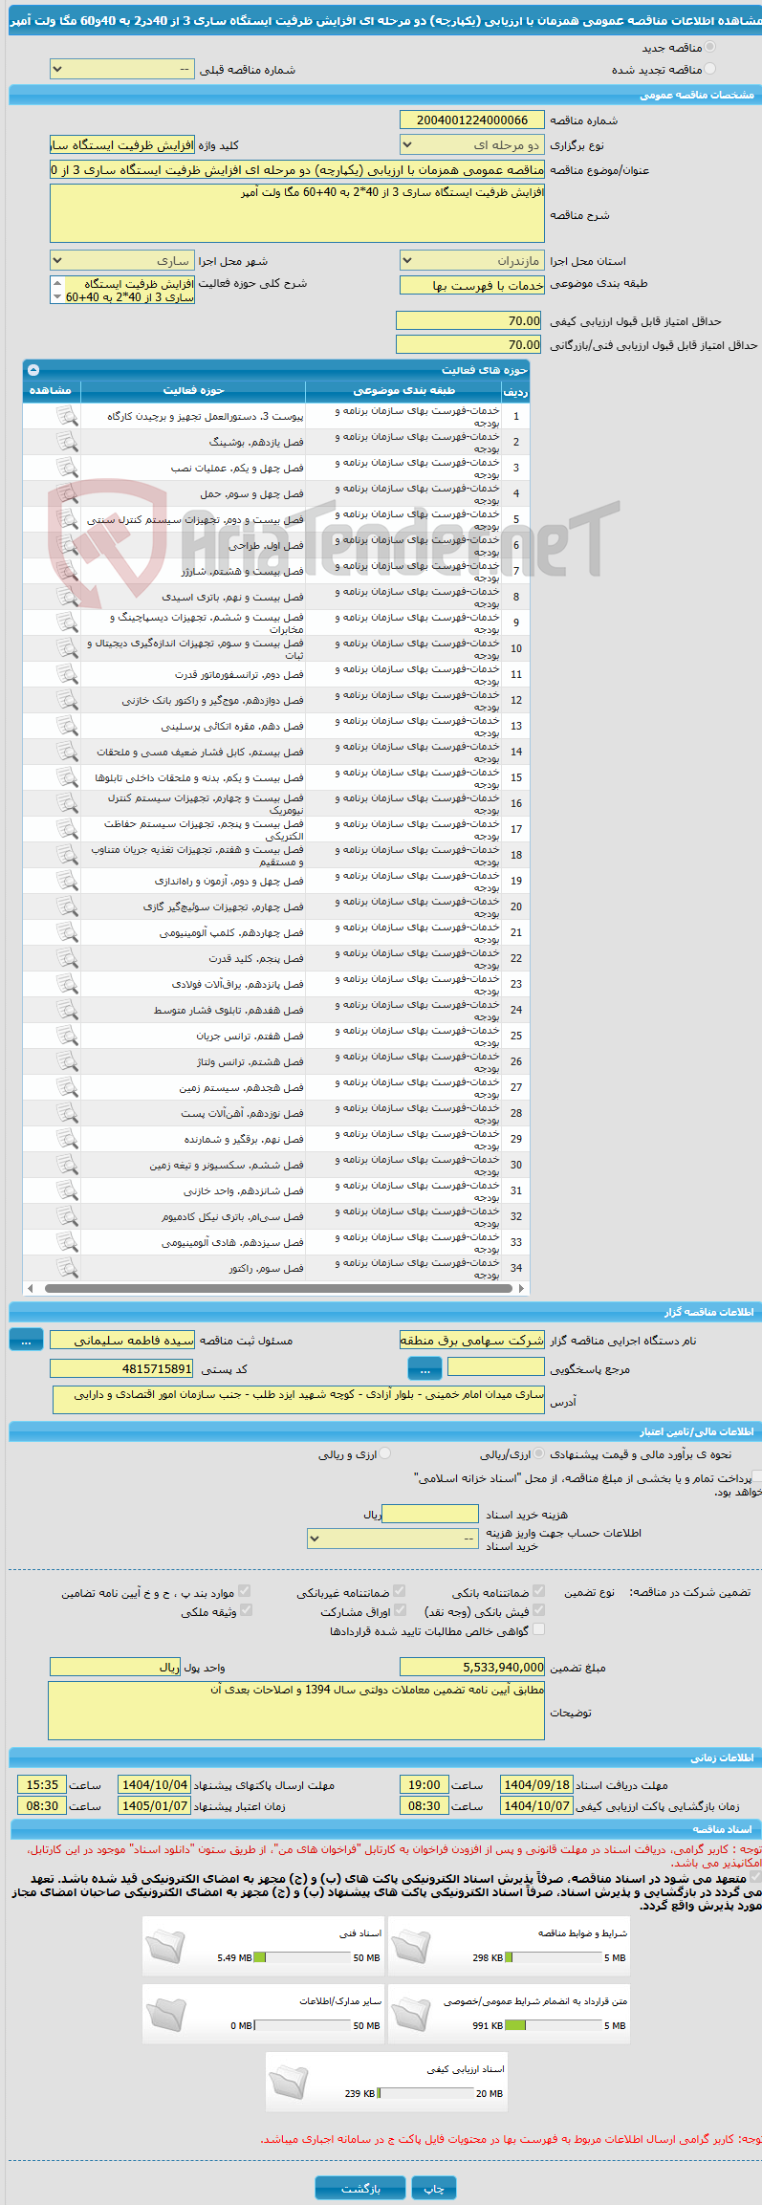Open the view icon for row 30
Screen dimensions: 762x2205
pyautogui.click(x=67, y=1165)
